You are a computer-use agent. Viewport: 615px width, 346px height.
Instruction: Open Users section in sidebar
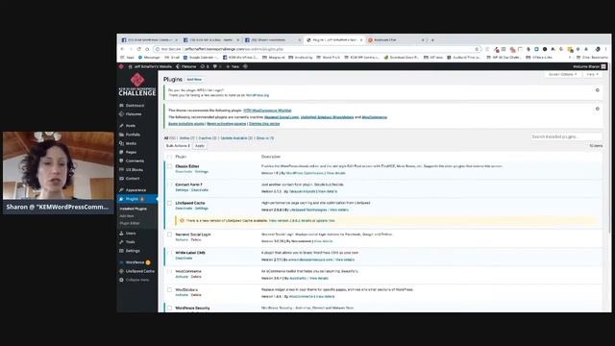coord(131,234)
